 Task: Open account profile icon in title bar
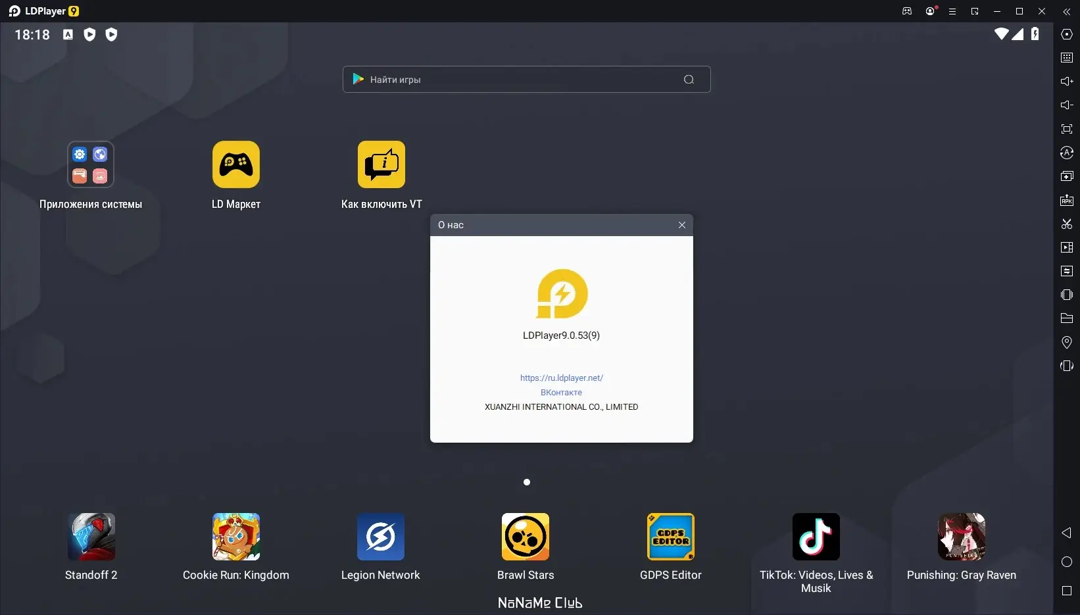930,11
